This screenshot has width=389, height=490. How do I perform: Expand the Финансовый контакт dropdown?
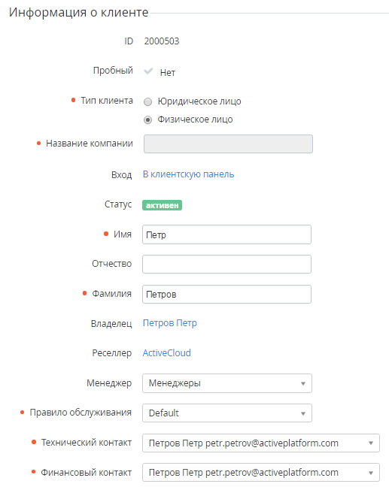(261, 472)
